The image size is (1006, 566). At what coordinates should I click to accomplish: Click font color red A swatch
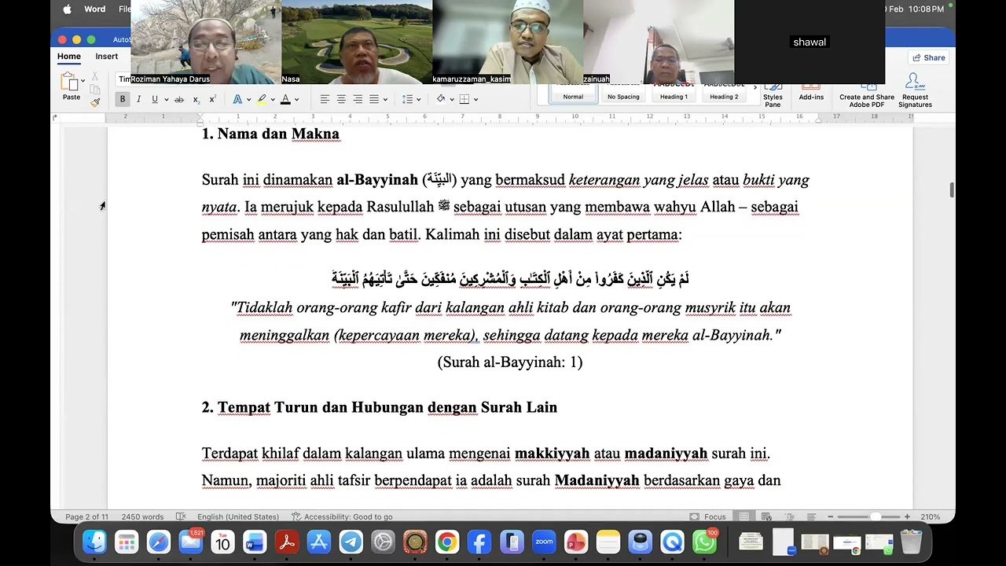[x=285, y=99]
